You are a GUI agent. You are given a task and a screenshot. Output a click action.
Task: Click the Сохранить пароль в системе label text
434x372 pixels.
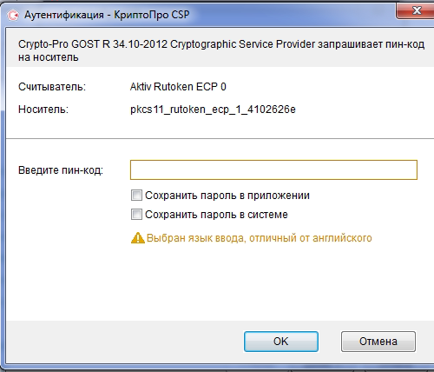tap(216, 215)
